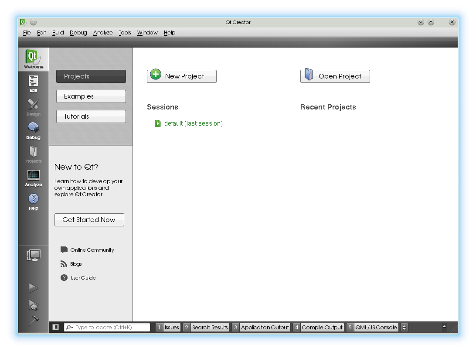Select the Tutorials tab button
The width and height of the screenshot is (476, 352).
[x=91, y=116]
